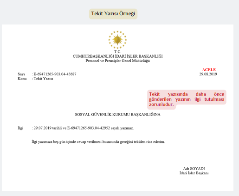Click the 'İlgi' field label
Image resolution: width=239 pixels, height=196 pixels.
[x=20, y=128]
